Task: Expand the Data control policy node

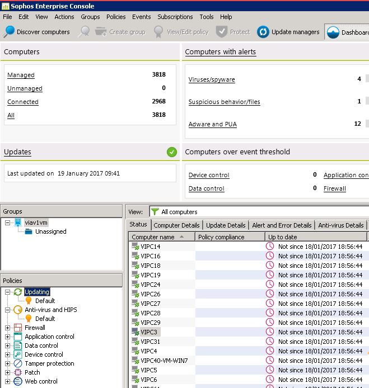Action: pos(8,346)
